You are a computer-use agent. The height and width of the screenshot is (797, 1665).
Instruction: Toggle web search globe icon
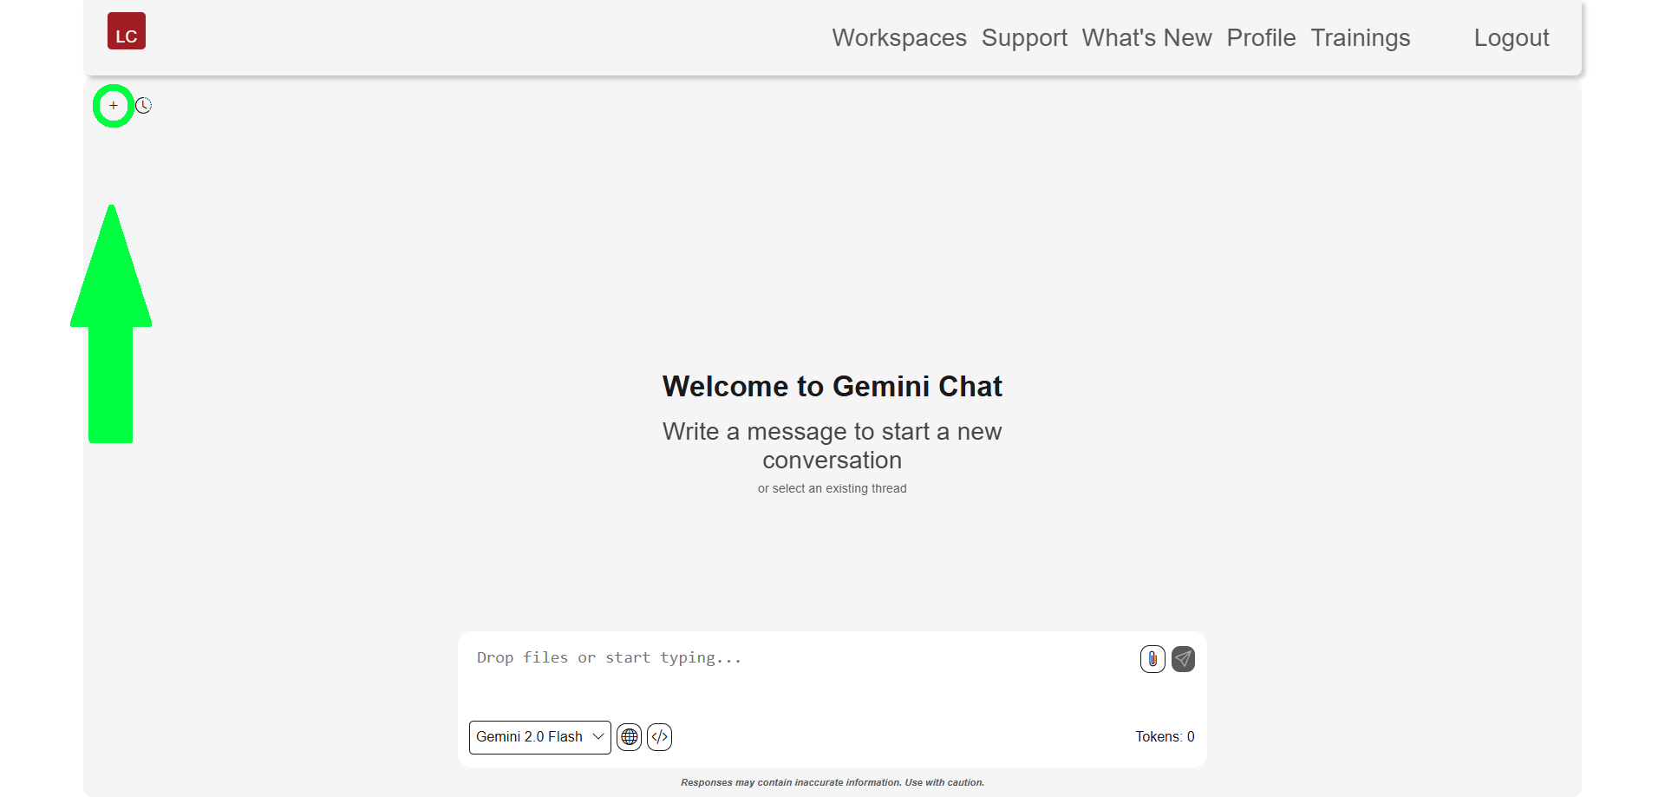tap(630, 737)
